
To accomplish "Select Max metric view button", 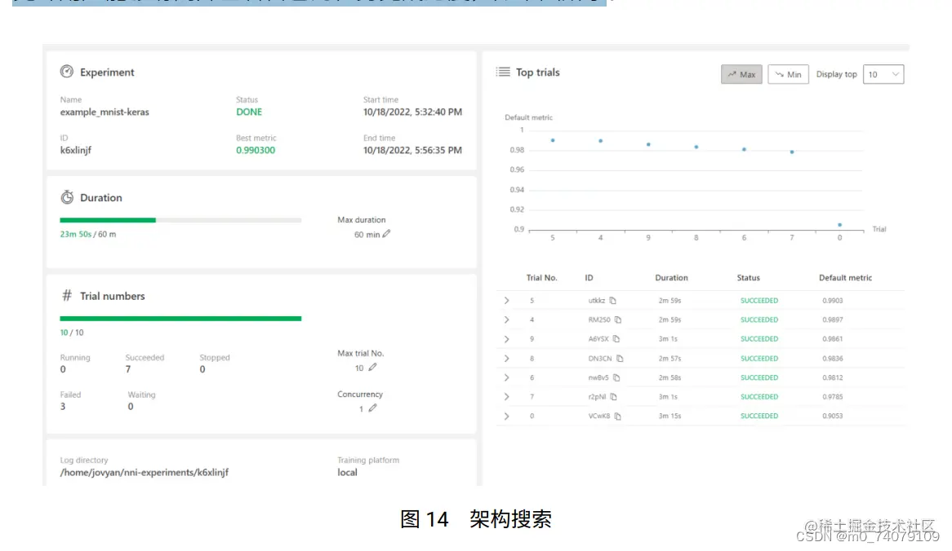I will tap(741, 74).
